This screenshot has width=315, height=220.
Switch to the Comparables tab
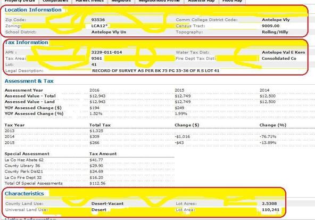[x=55, y=1]
